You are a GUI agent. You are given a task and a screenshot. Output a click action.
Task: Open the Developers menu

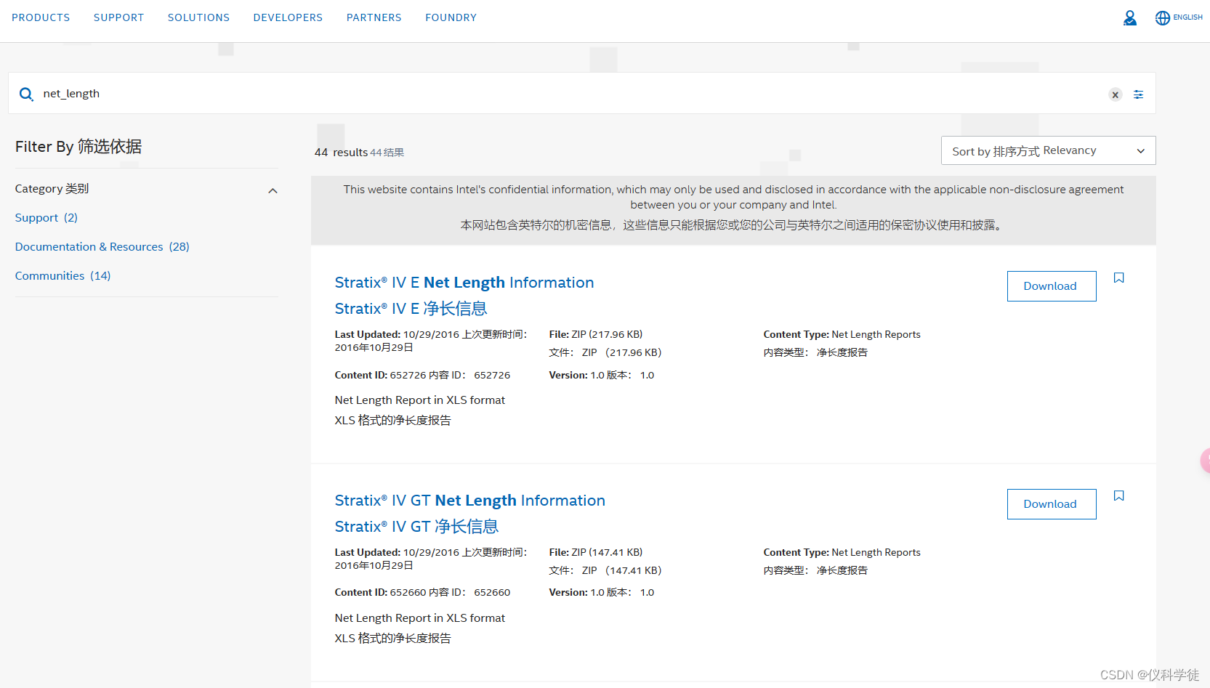click(x=288, y=17)
